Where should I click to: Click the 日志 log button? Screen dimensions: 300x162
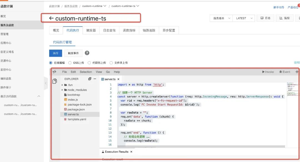(265, 18)
